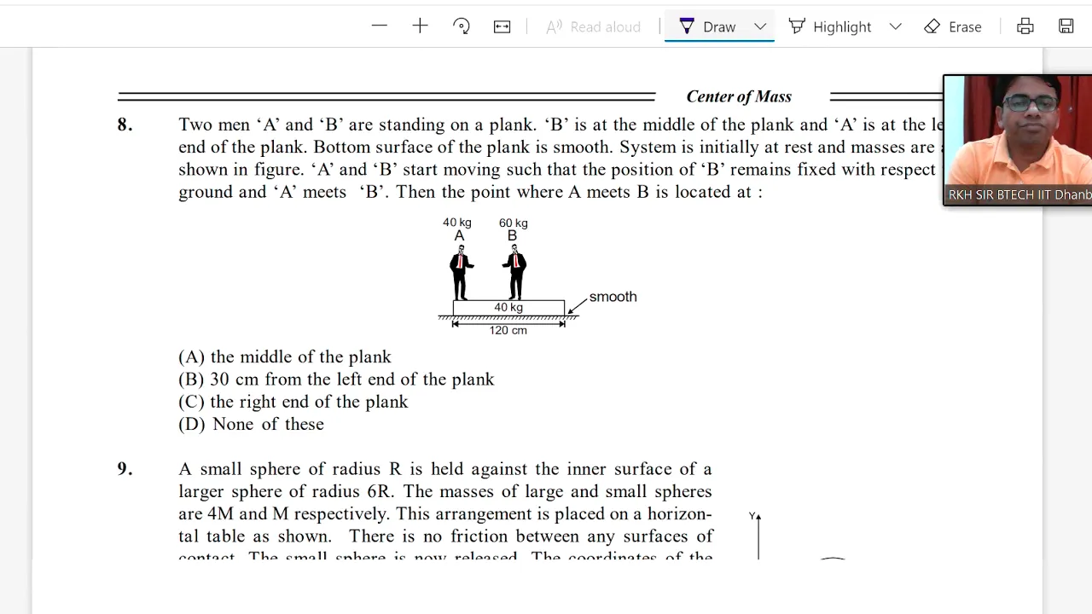This screenshot has width=1092, height=614.
Task: Select the Draw tool
Action: [x=707, y=26]
